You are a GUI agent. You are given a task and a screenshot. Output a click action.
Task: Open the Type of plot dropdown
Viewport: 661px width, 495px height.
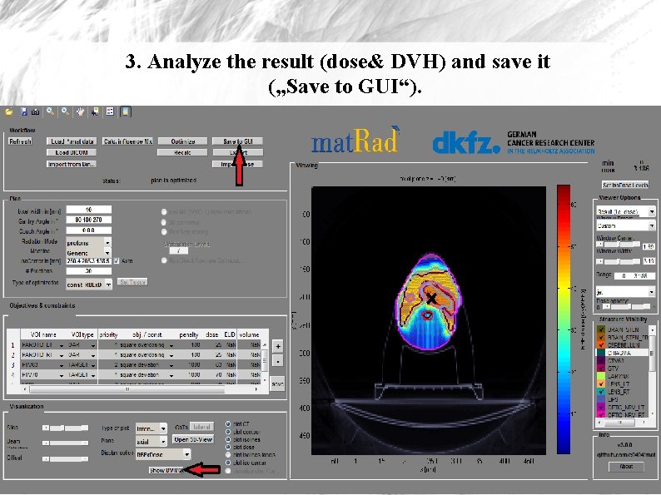pyautogui.click(x=151, y=428)
